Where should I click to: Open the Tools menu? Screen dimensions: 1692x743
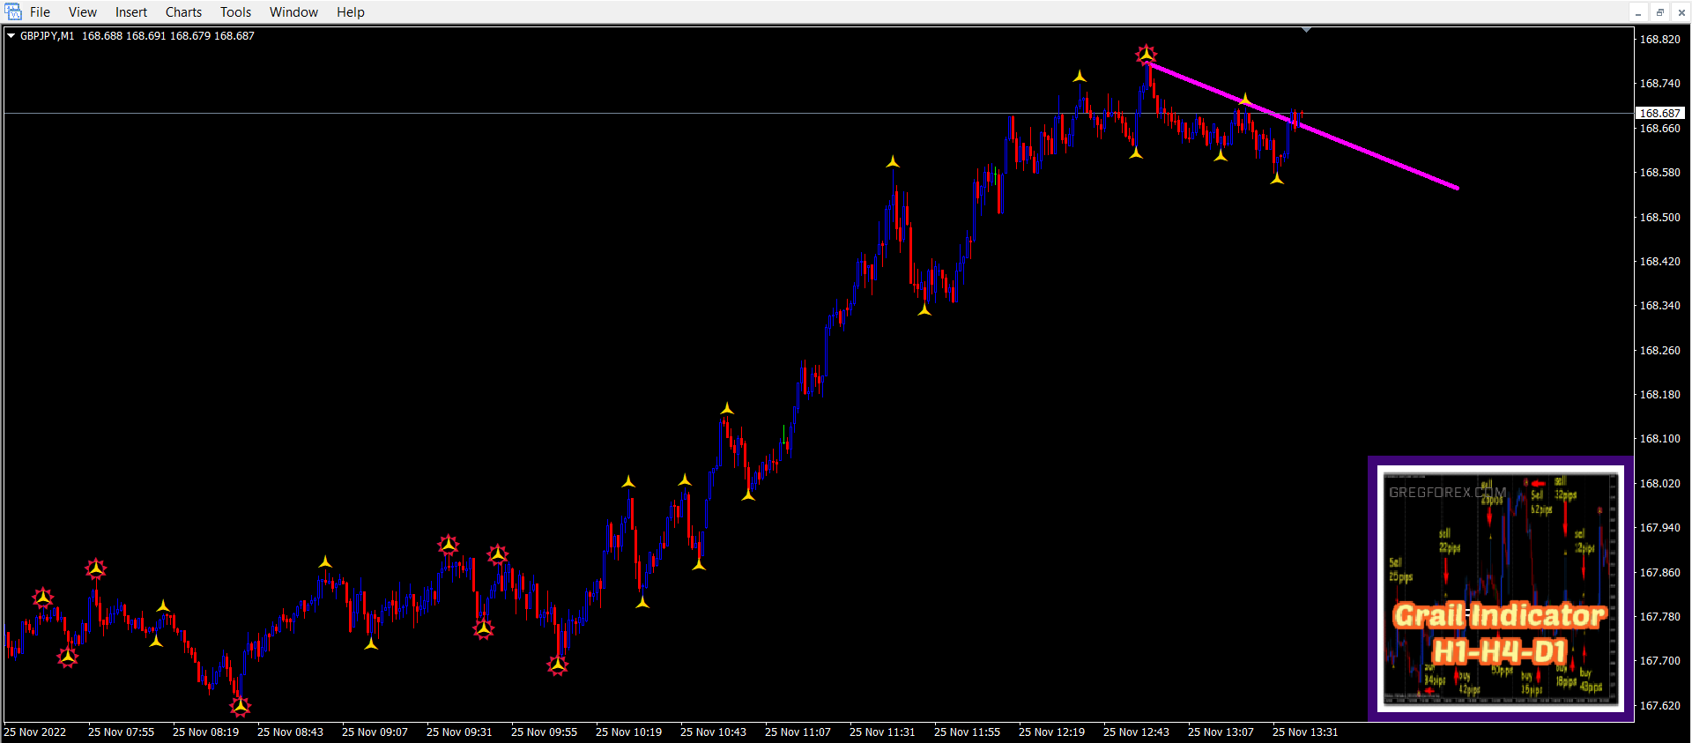(x=235, y=12)
